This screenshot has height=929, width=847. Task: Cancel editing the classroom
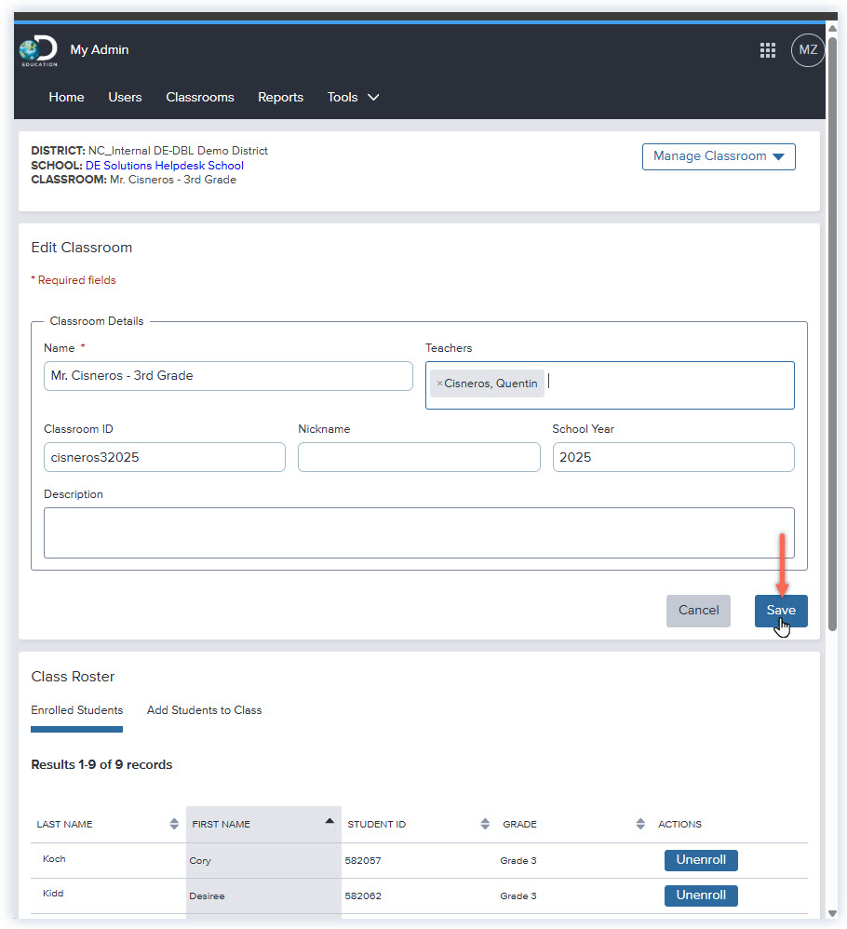698,611
